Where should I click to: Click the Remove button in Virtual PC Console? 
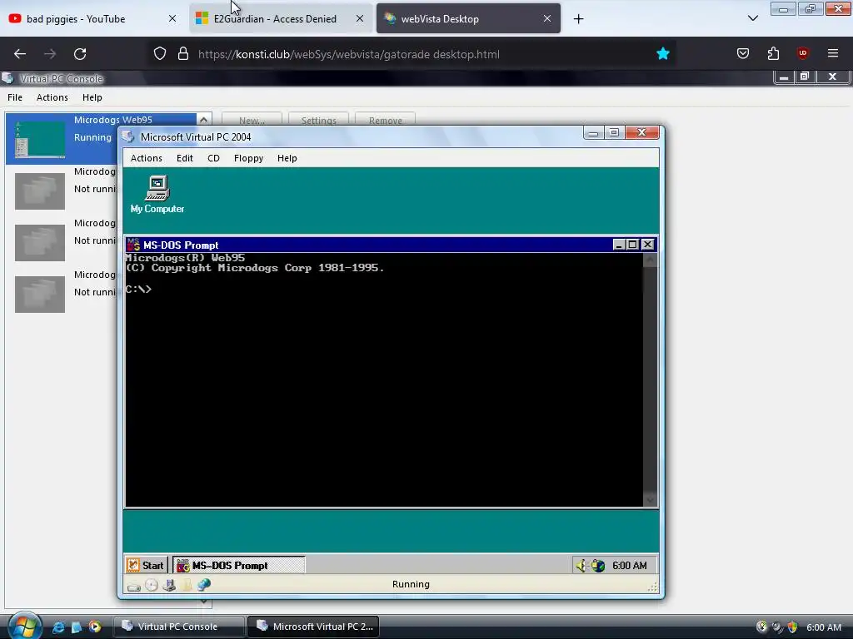tap(385, 120)
